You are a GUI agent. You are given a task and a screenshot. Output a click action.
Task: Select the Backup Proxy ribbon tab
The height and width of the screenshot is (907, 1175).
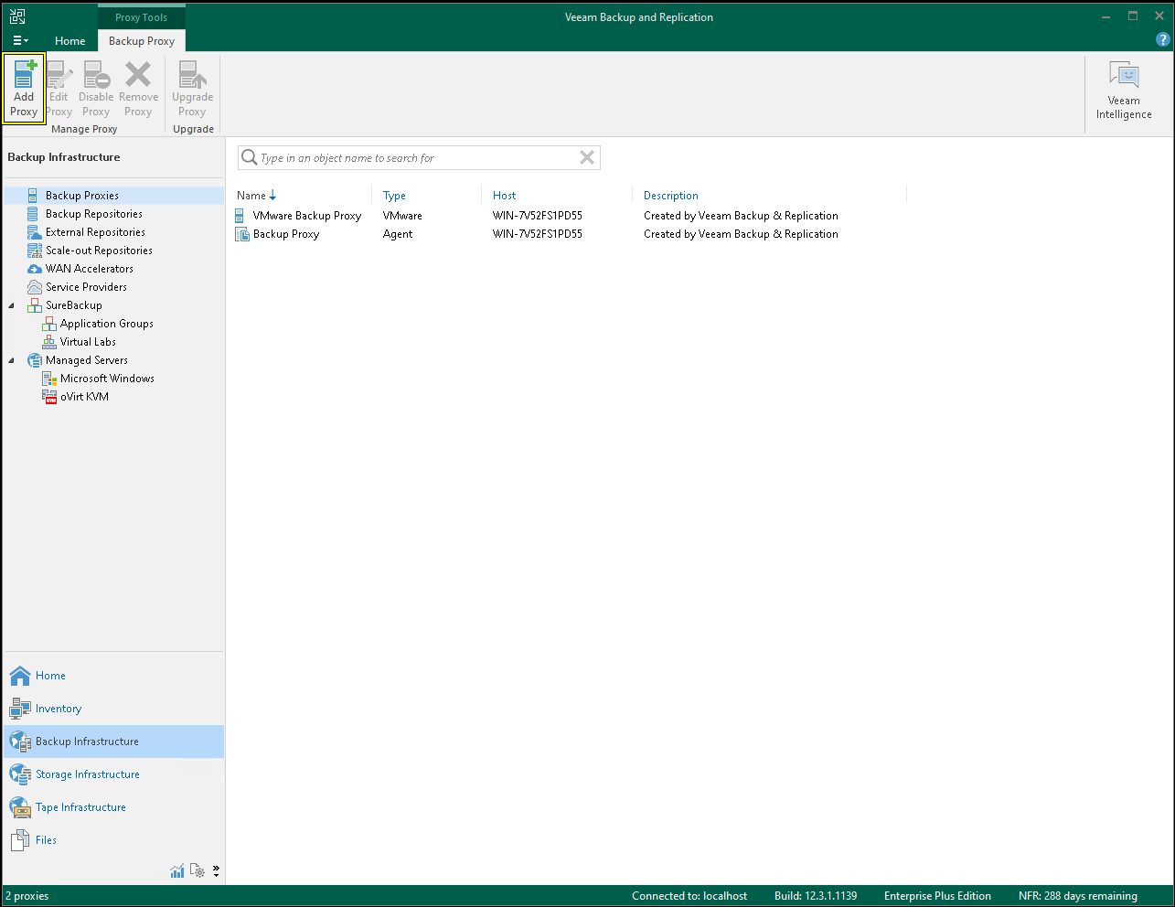142,41
